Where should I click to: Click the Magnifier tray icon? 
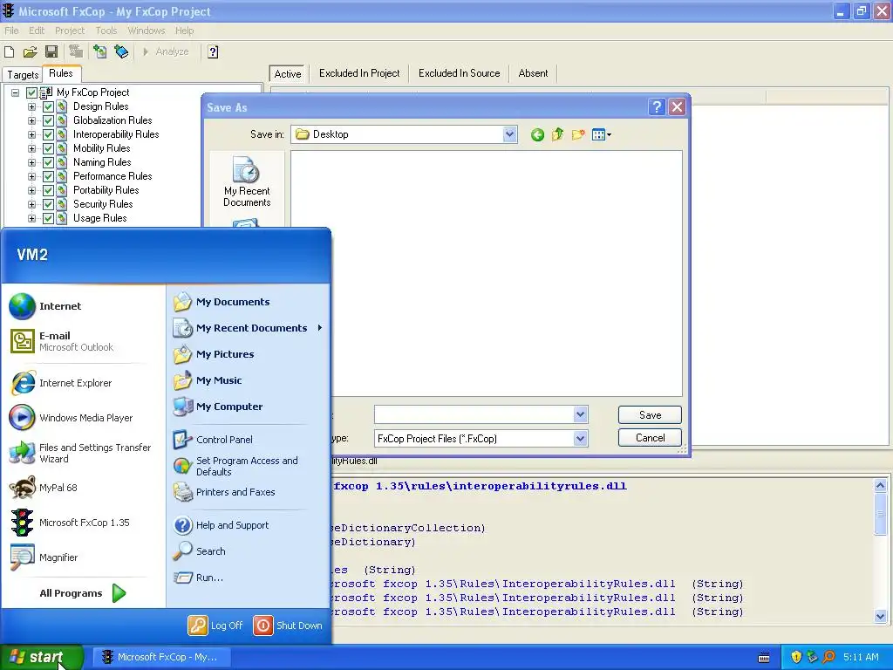[829, 657]
